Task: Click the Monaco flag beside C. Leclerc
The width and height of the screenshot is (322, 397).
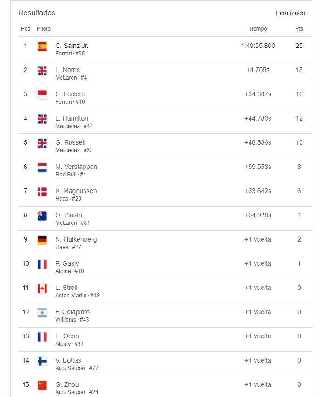Action: point(42,95)
